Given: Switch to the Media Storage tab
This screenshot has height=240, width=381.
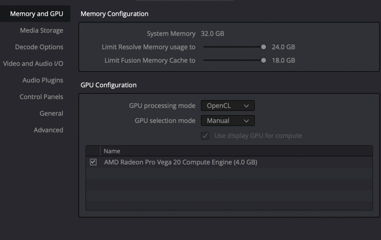Looking at the screenshot, I should [x=42, y=30].
